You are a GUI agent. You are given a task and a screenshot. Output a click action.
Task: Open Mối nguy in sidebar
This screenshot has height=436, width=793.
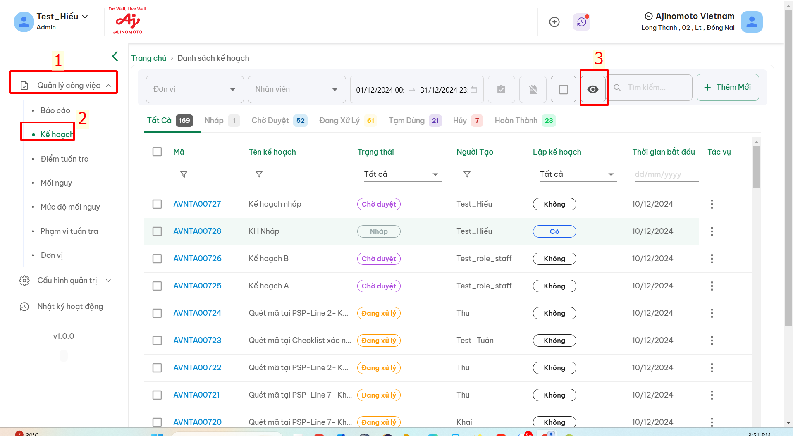click(56, 183)
